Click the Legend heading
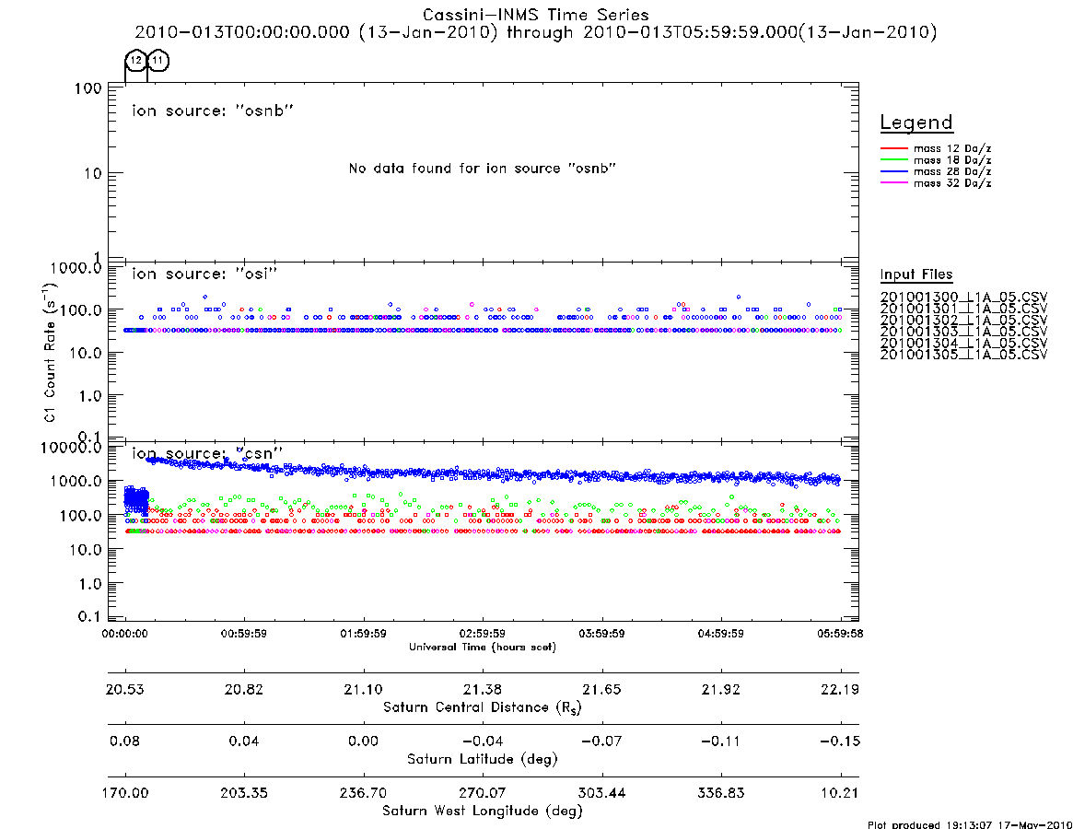The height and width of the screenshot is (829, 1073). (916, 123)
